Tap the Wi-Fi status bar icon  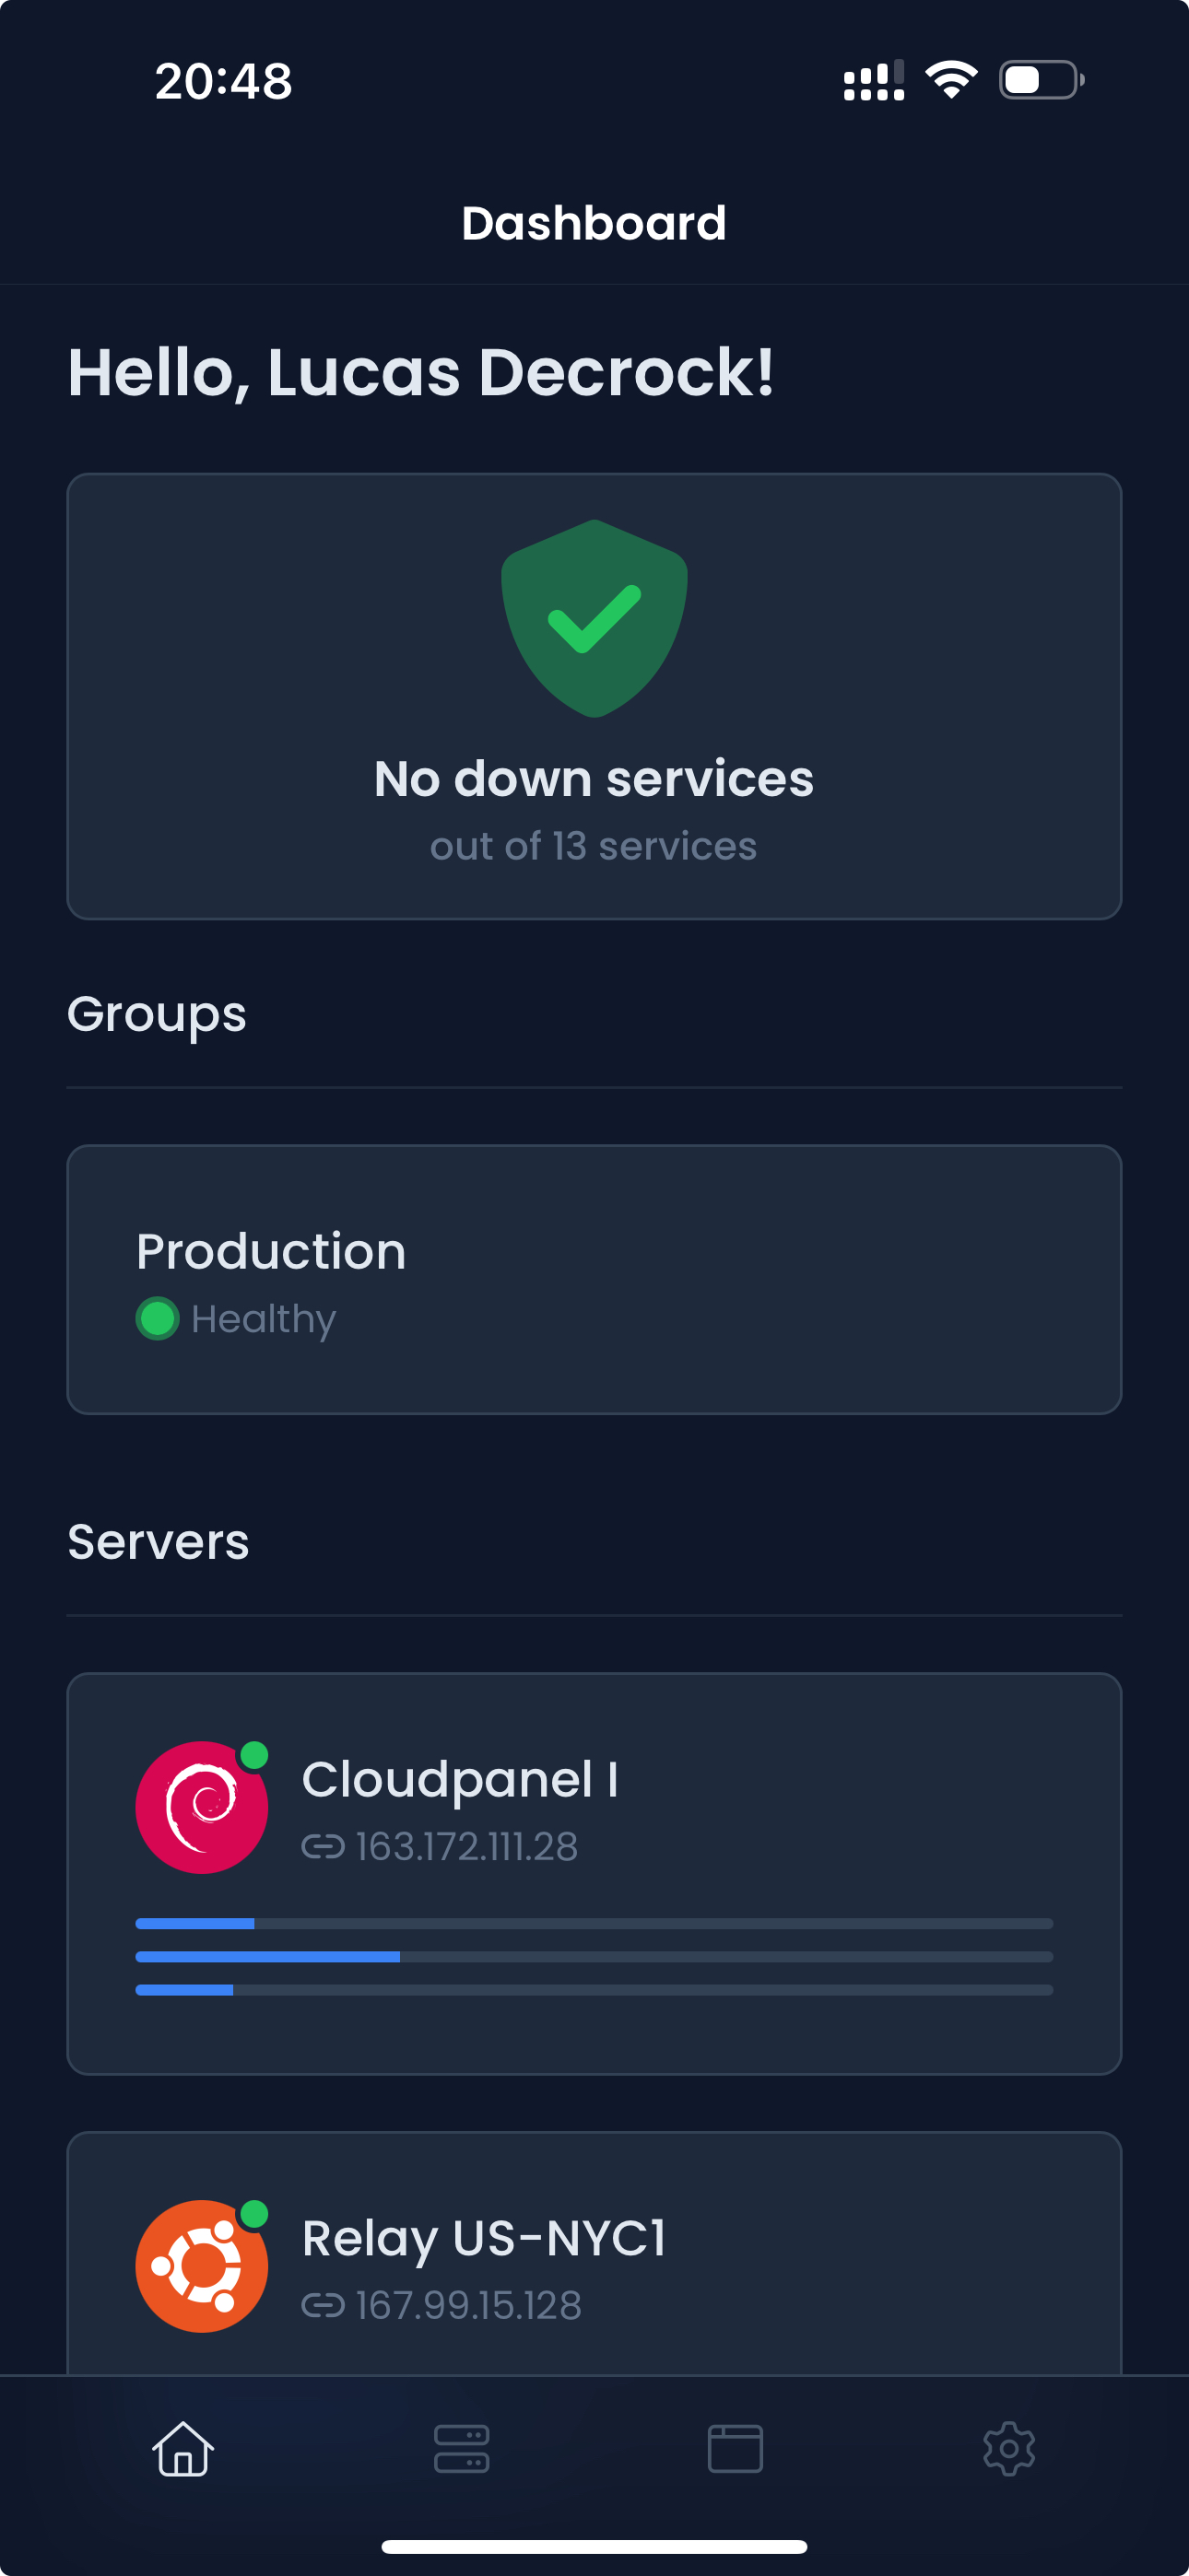tap(951, 80)
